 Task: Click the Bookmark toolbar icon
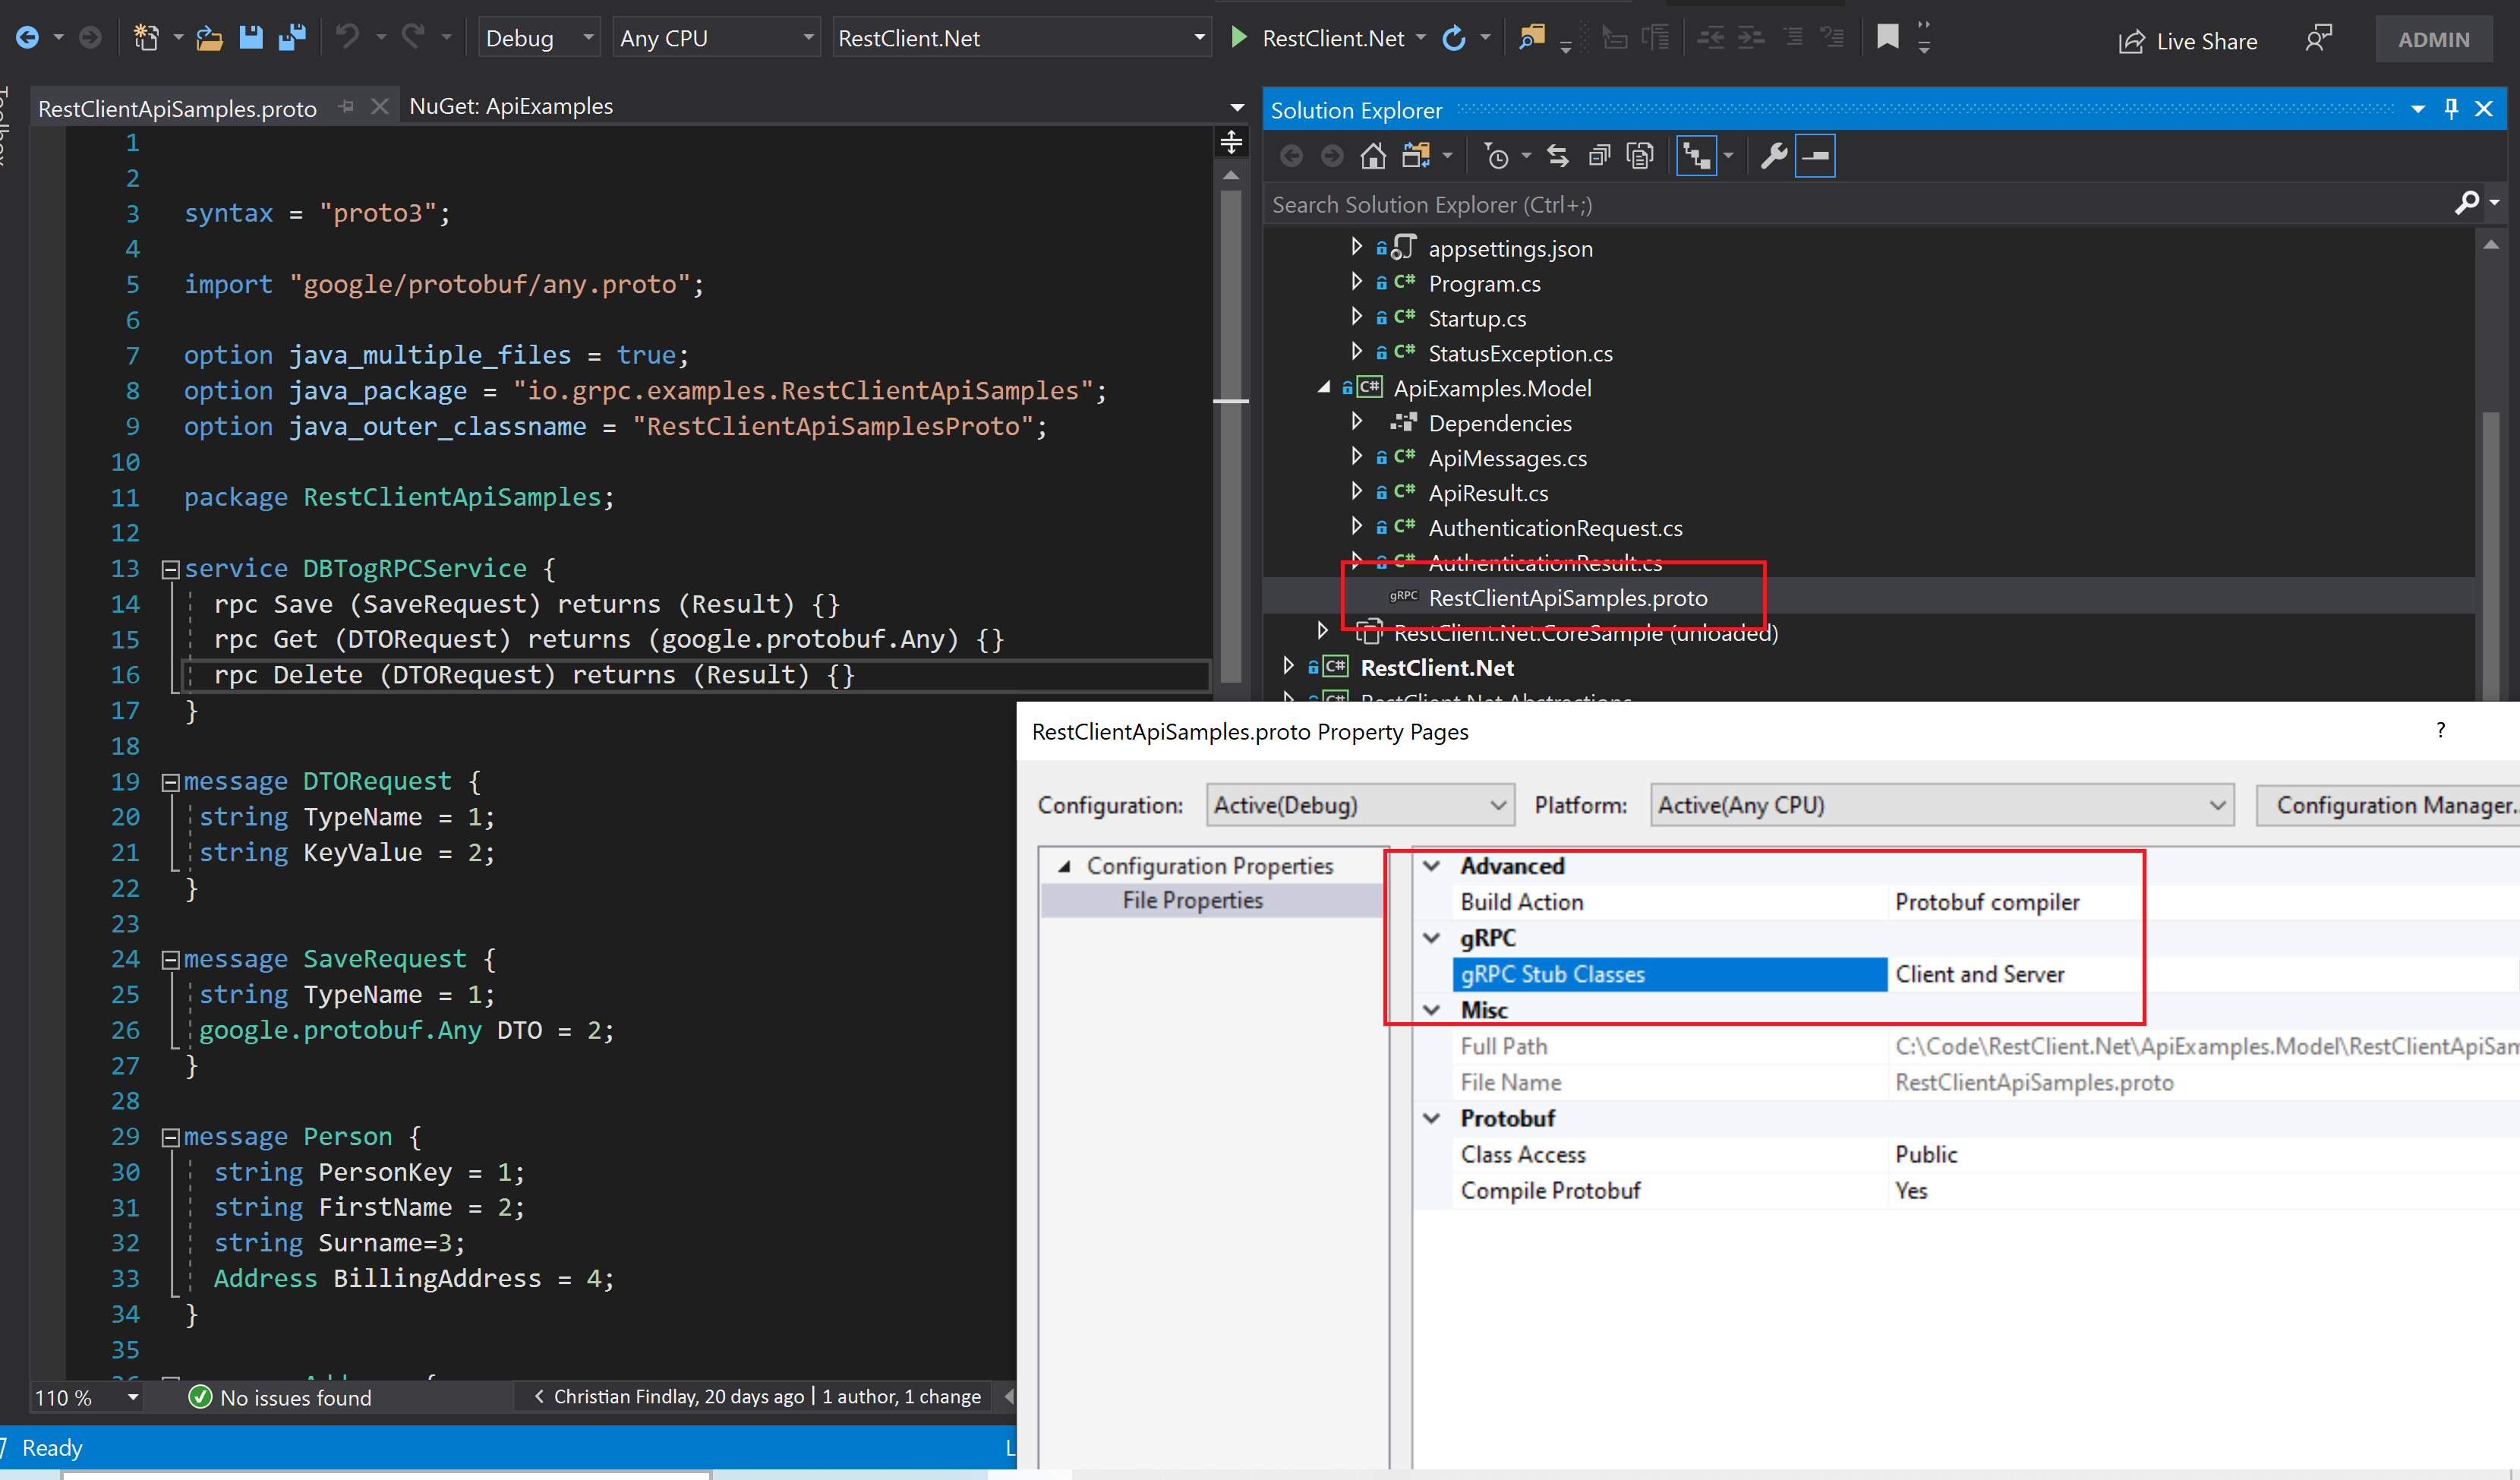point(1887,38)
